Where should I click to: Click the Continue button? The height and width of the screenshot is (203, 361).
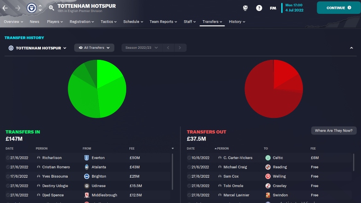(339, 8)
